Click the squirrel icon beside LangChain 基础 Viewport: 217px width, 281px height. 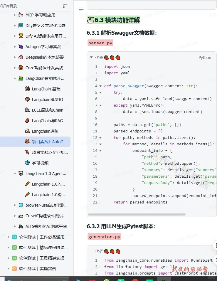pyautogui.click(x=27, y=89)
